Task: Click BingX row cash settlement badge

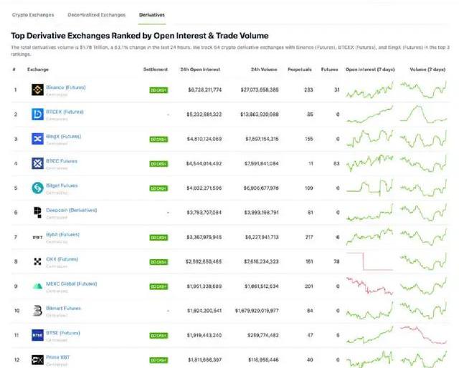Action: tap(158, 140)
